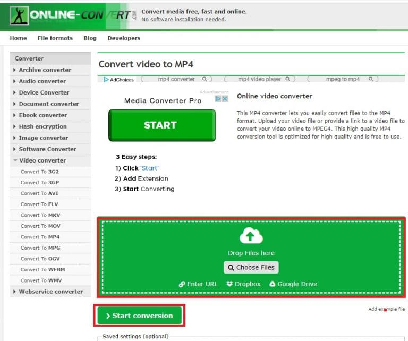Click the blue 'Start' link in steps
408x341 pixels.
pos(150,168)
